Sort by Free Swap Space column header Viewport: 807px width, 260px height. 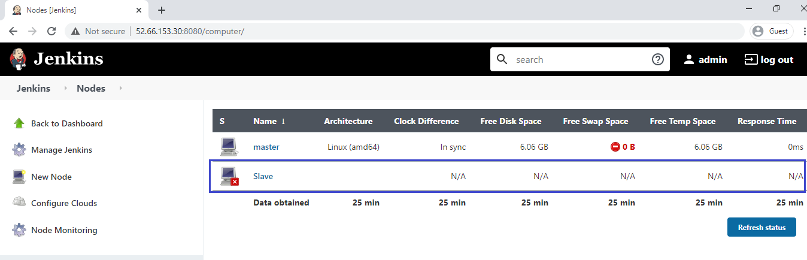596,121
